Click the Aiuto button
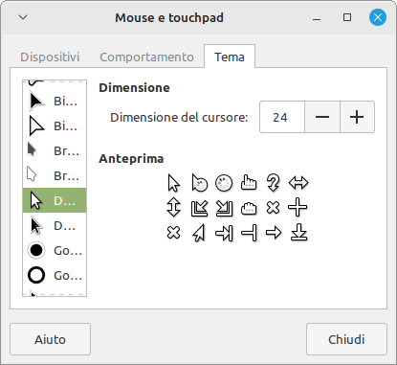 click(x=50, y=339)
